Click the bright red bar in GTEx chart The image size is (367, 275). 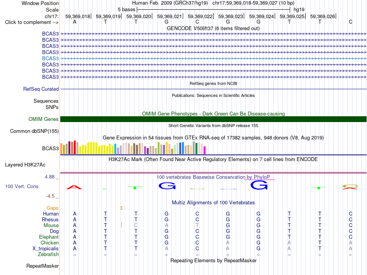tap(75, 147)
